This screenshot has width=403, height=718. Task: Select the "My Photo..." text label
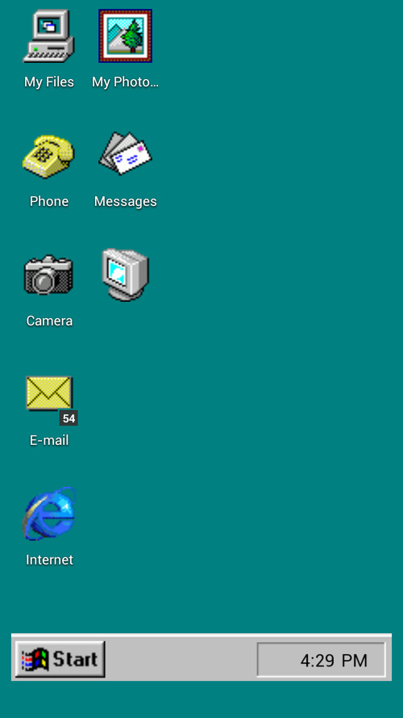pyautogui.click(x=125, y=82)
